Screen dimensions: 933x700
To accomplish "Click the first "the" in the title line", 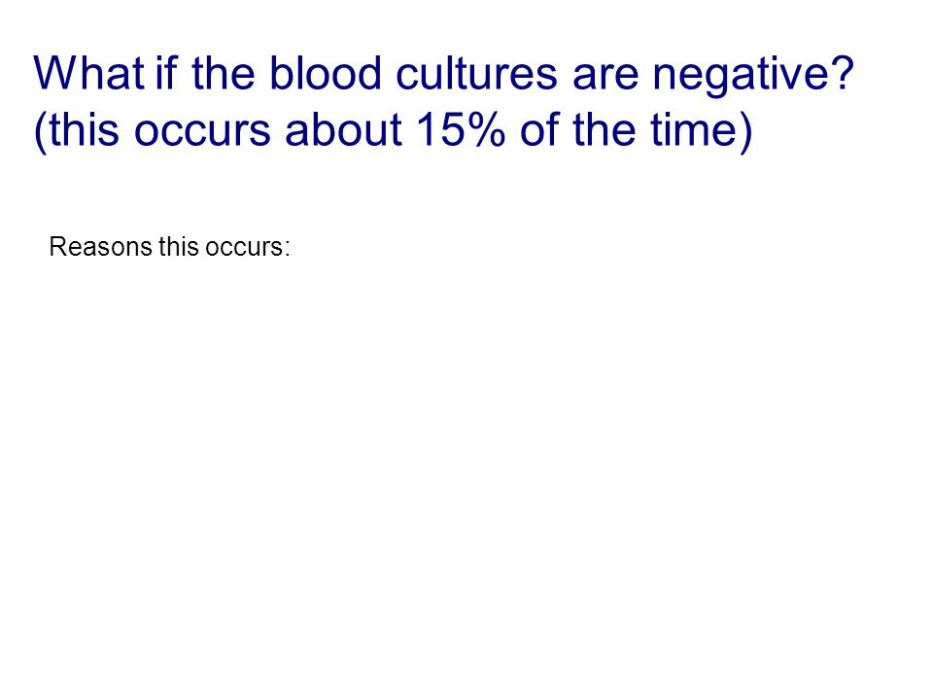I will [224, 74].
